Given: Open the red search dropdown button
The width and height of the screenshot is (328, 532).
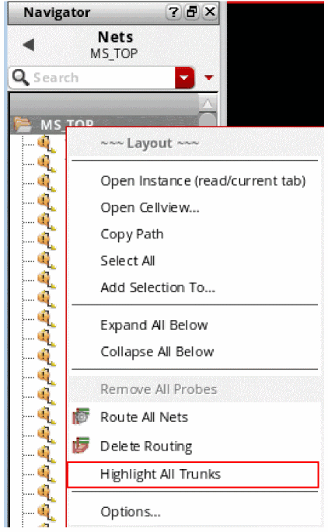Looking at the screenshot, I should (x=184, y=78).
